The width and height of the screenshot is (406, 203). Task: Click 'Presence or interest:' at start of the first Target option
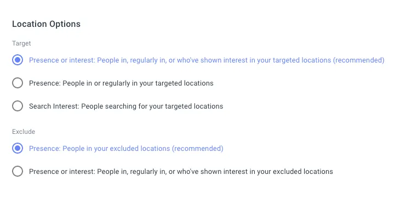click(x=62, y=60)
